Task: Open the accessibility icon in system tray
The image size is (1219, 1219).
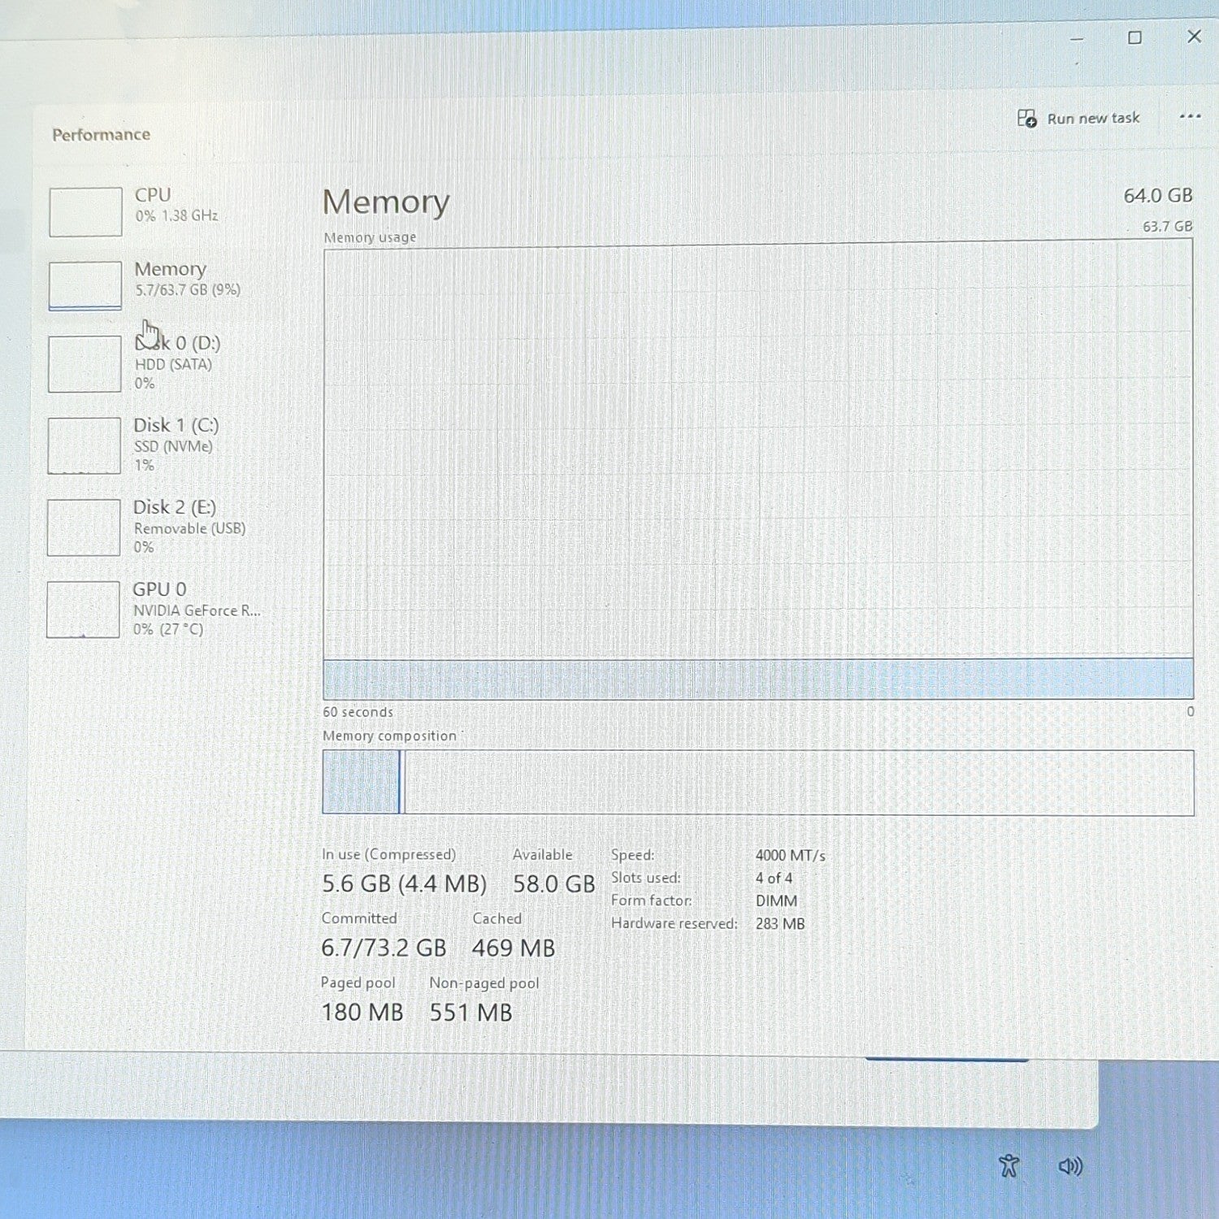Action: tap(1009, 1166)
